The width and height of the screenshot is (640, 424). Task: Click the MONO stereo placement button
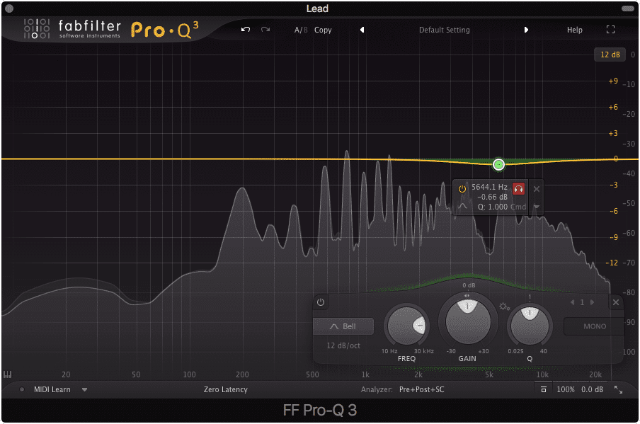(x=594, y=326)
